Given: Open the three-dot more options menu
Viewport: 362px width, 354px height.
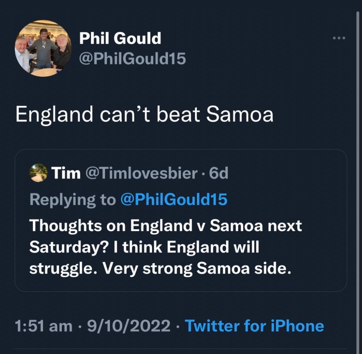Looking at the screenshot, I should (x=339, y=38).
